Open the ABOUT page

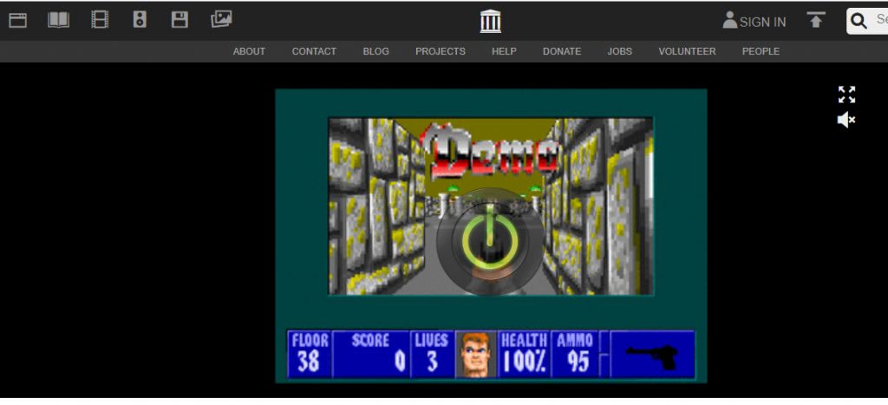249,51
